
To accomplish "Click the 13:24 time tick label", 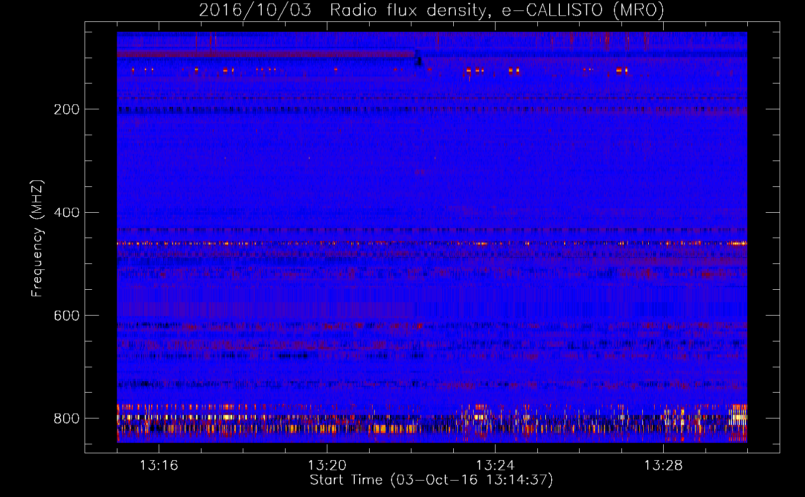I will pyautogui.click(x=496, y=466).
